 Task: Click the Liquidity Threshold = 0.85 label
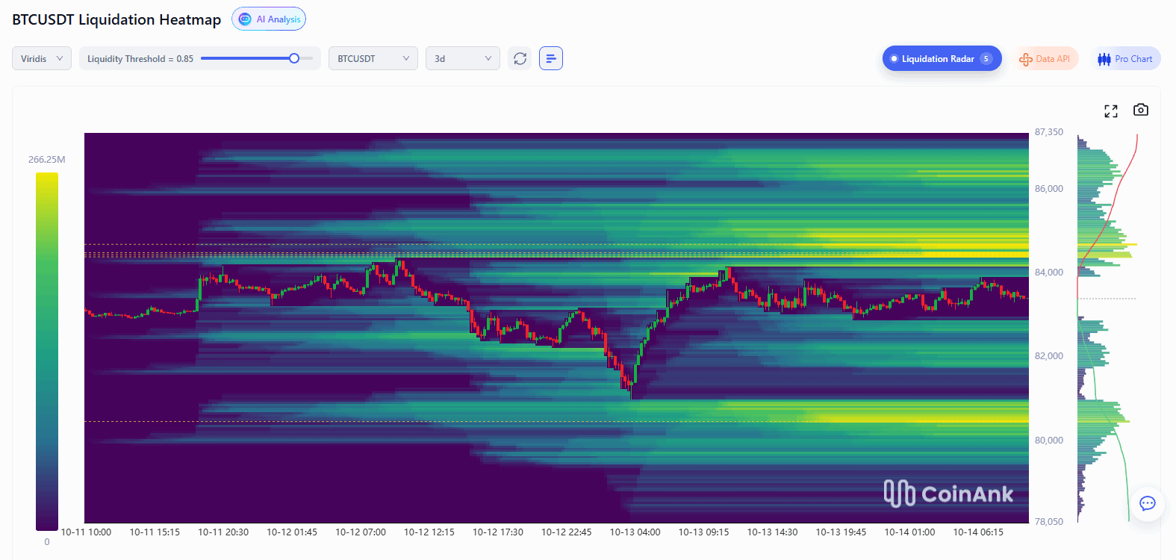click(x=140, y=59)
